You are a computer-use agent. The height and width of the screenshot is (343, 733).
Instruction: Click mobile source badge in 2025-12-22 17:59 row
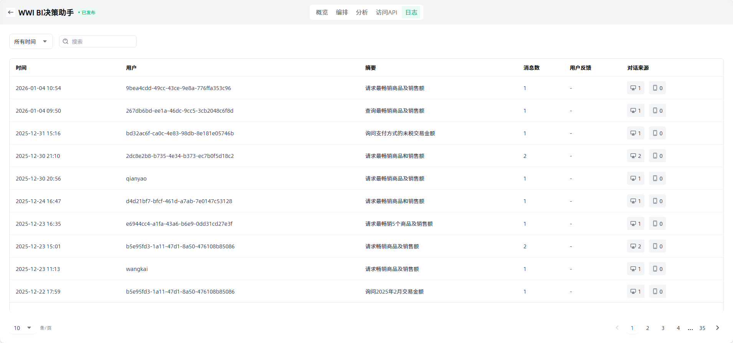pos(657,292)
